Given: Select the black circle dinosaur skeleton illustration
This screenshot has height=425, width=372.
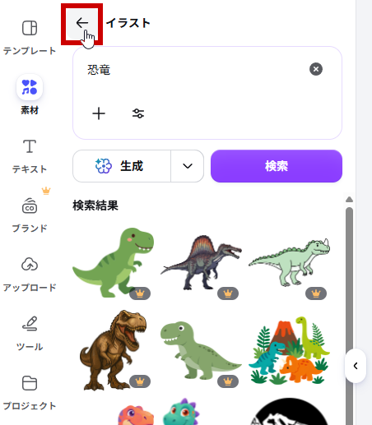Looking at the screenshot, I should click(x=289, y=412).
